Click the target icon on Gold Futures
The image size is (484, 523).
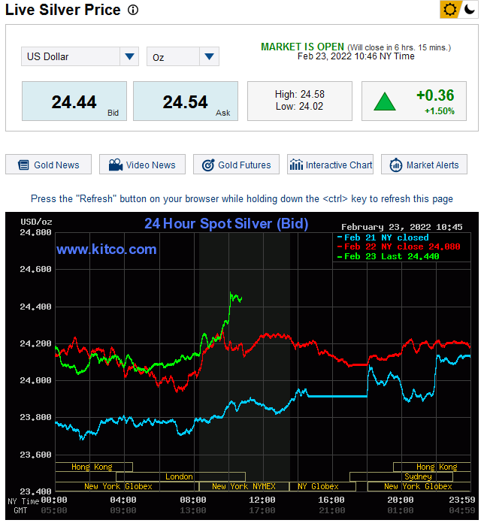(x=208, y=165)
